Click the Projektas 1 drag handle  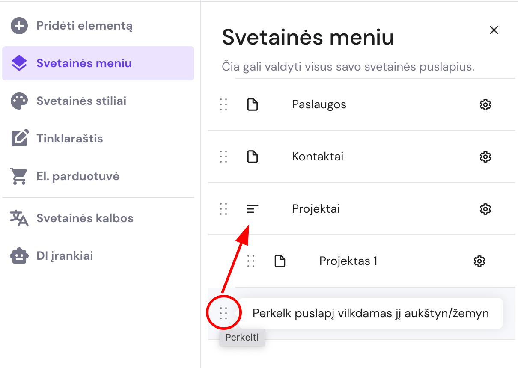[251, 261]
